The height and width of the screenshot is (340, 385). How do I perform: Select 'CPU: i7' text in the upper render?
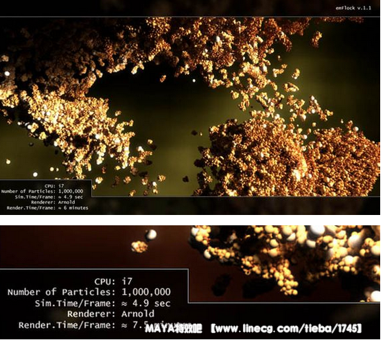click(54, 186)
